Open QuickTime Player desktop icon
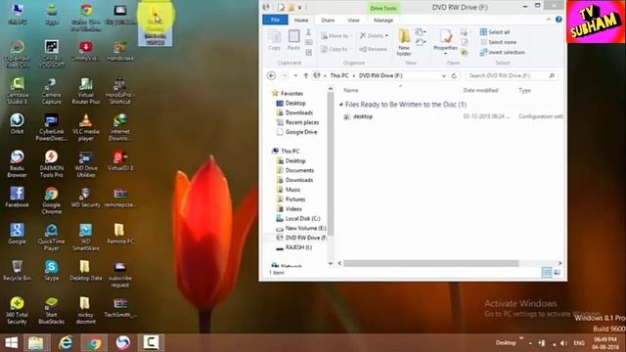The width and height of the screenshot is (626, 352). pos(52,238)
